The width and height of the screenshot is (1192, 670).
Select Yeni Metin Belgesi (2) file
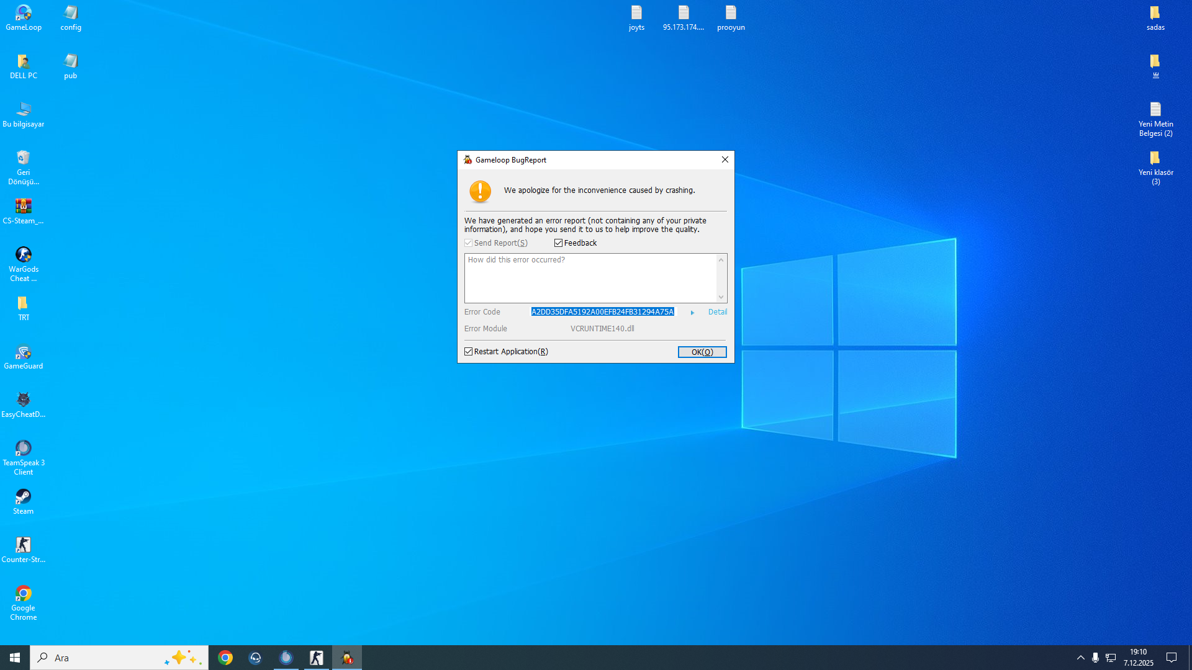point(1155,118)
